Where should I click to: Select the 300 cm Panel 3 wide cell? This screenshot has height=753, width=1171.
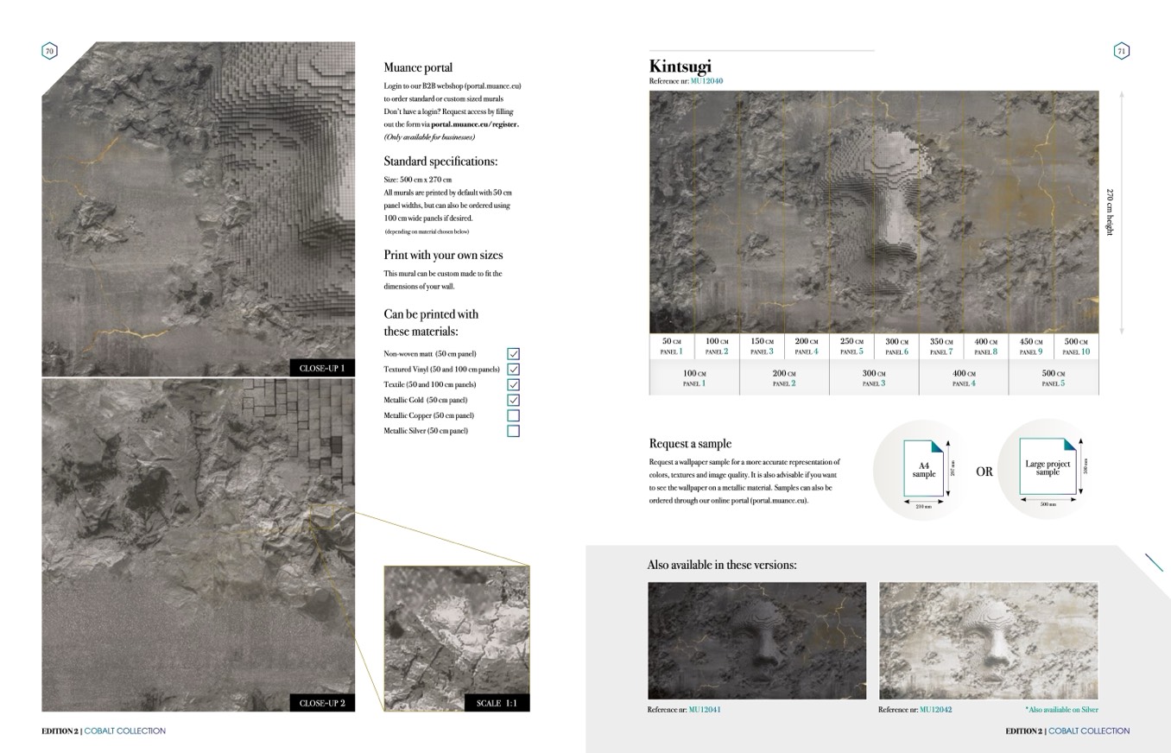coord(873,378)
